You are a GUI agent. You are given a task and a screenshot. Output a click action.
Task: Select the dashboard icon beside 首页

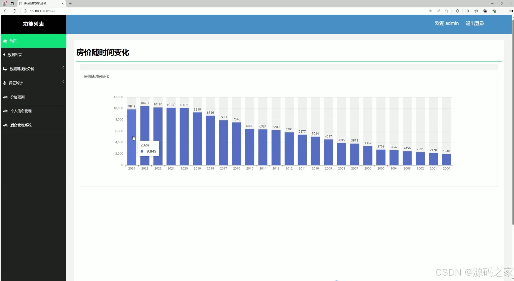5,41
